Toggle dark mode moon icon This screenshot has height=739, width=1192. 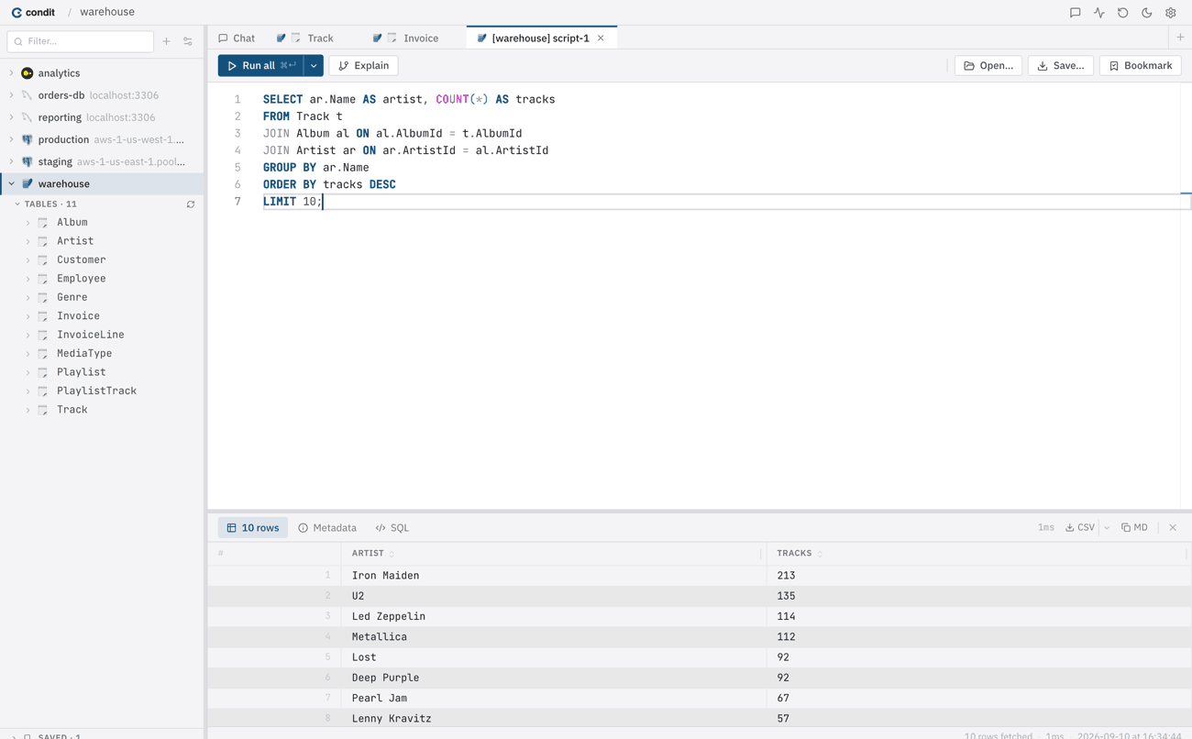1146,13
